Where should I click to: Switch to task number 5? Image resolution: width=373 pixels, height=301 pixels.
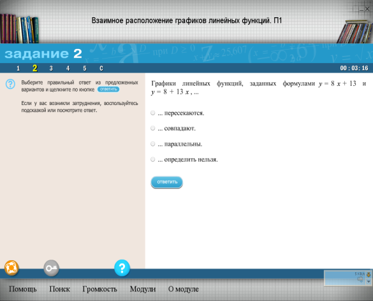84,68
